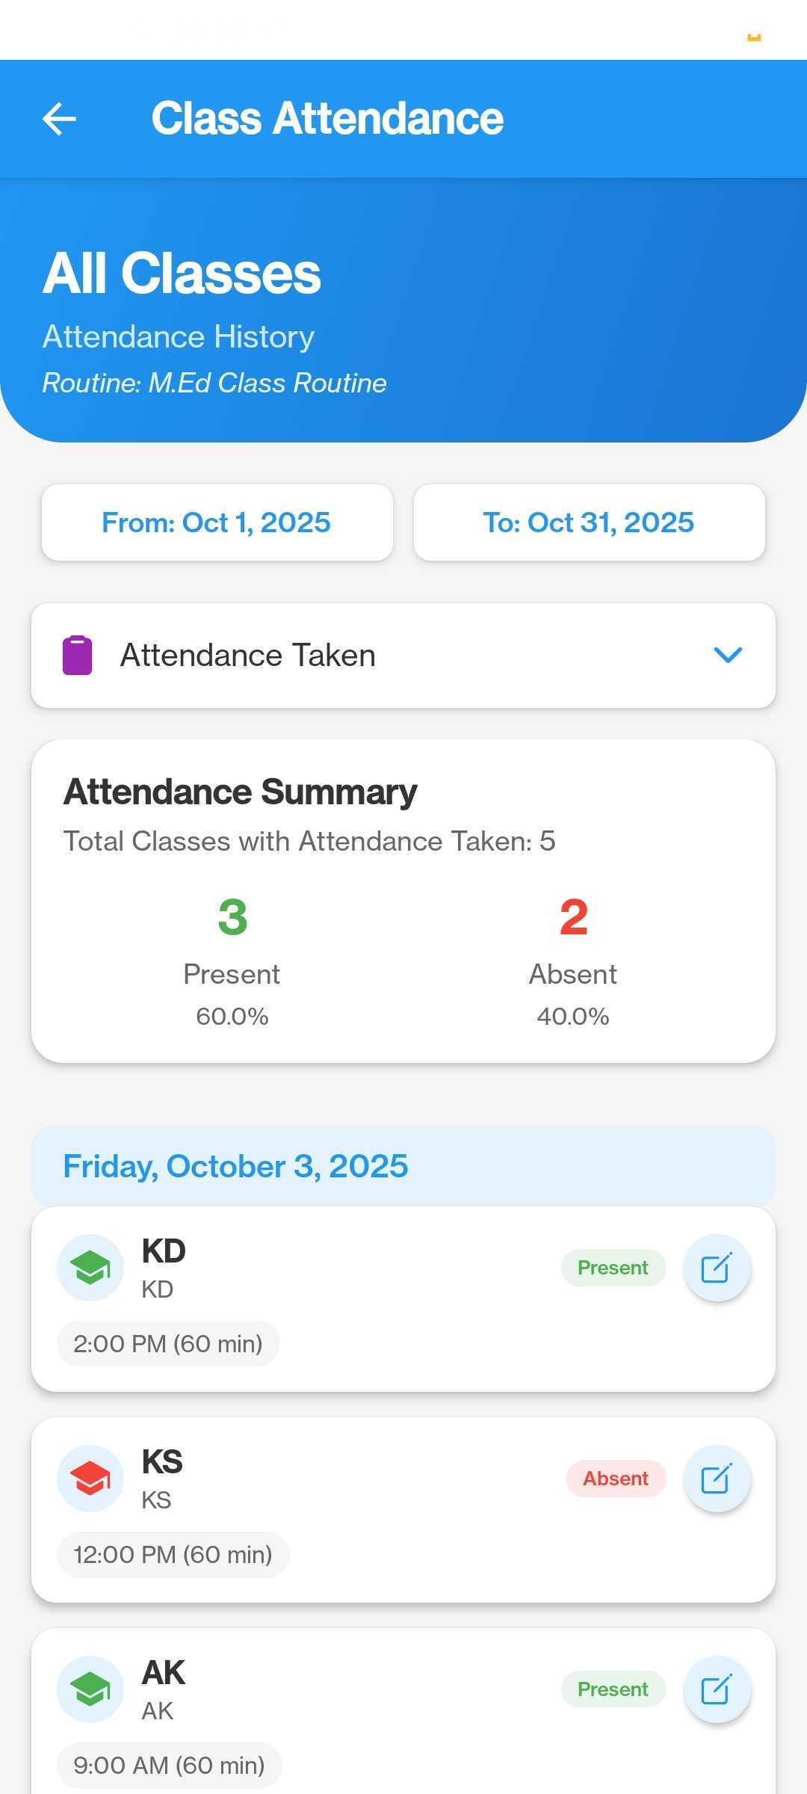The image size is (807, 1794).
Task: Click the Present count of 3
Action: point(232,917)
